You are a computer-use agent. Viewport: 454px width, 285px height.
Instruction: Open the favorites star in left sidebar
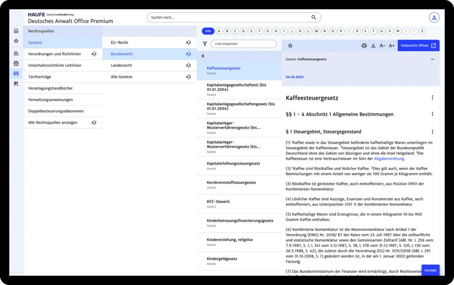click(16, 41)
